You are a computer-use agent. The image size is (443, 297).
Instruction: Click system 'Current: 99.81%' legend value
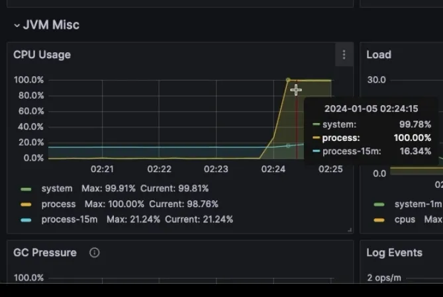click(174, 189)
